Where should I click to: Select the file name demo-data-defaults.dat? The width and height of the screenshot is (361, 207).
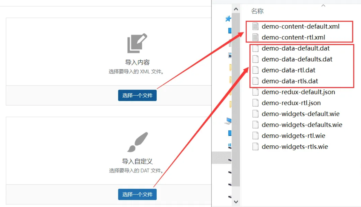pos(297,59)
